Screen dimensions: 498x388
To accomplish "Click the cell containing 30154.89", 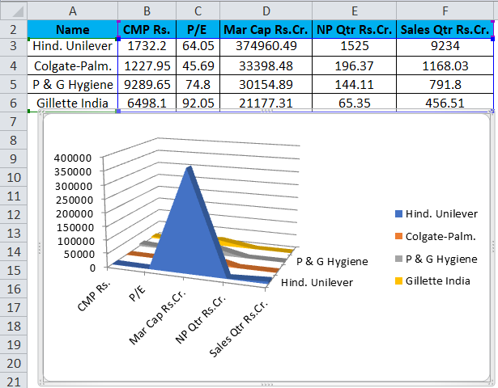I will click(266, 84).
